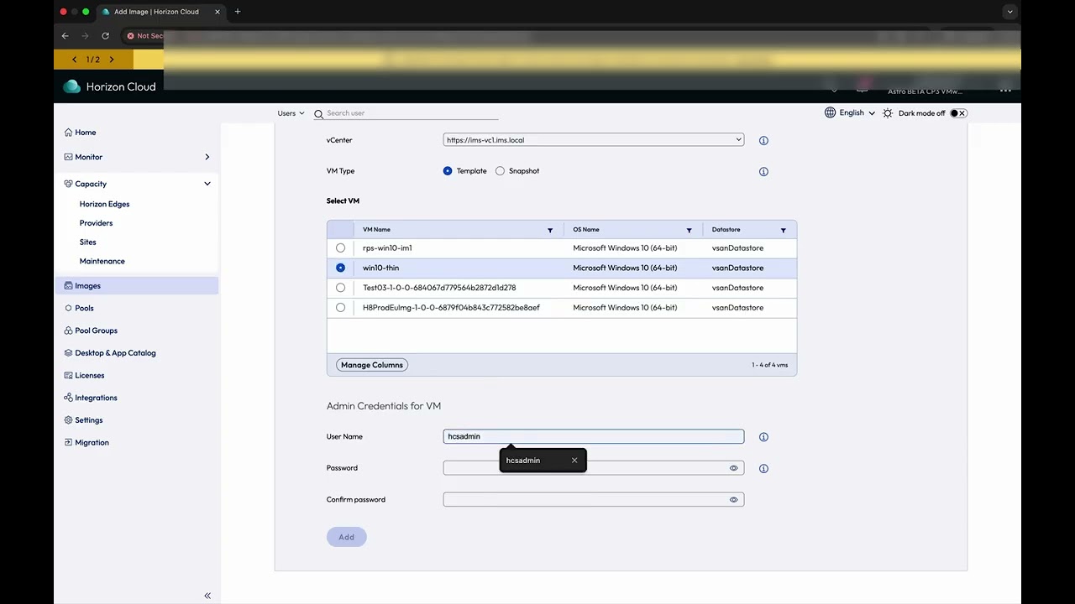
Task: Click the User Name info icon
Action: [763, 437]
